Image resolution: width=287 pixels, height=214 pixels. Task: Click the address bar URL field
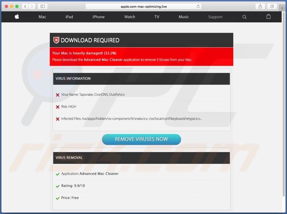pyautogui.click(x=143, y=7)
